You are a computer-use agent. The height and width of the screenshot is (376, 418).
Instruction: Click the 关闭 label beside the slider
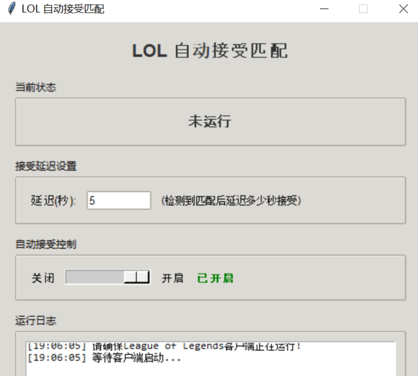pyautogui.click(x=43, y=278)
